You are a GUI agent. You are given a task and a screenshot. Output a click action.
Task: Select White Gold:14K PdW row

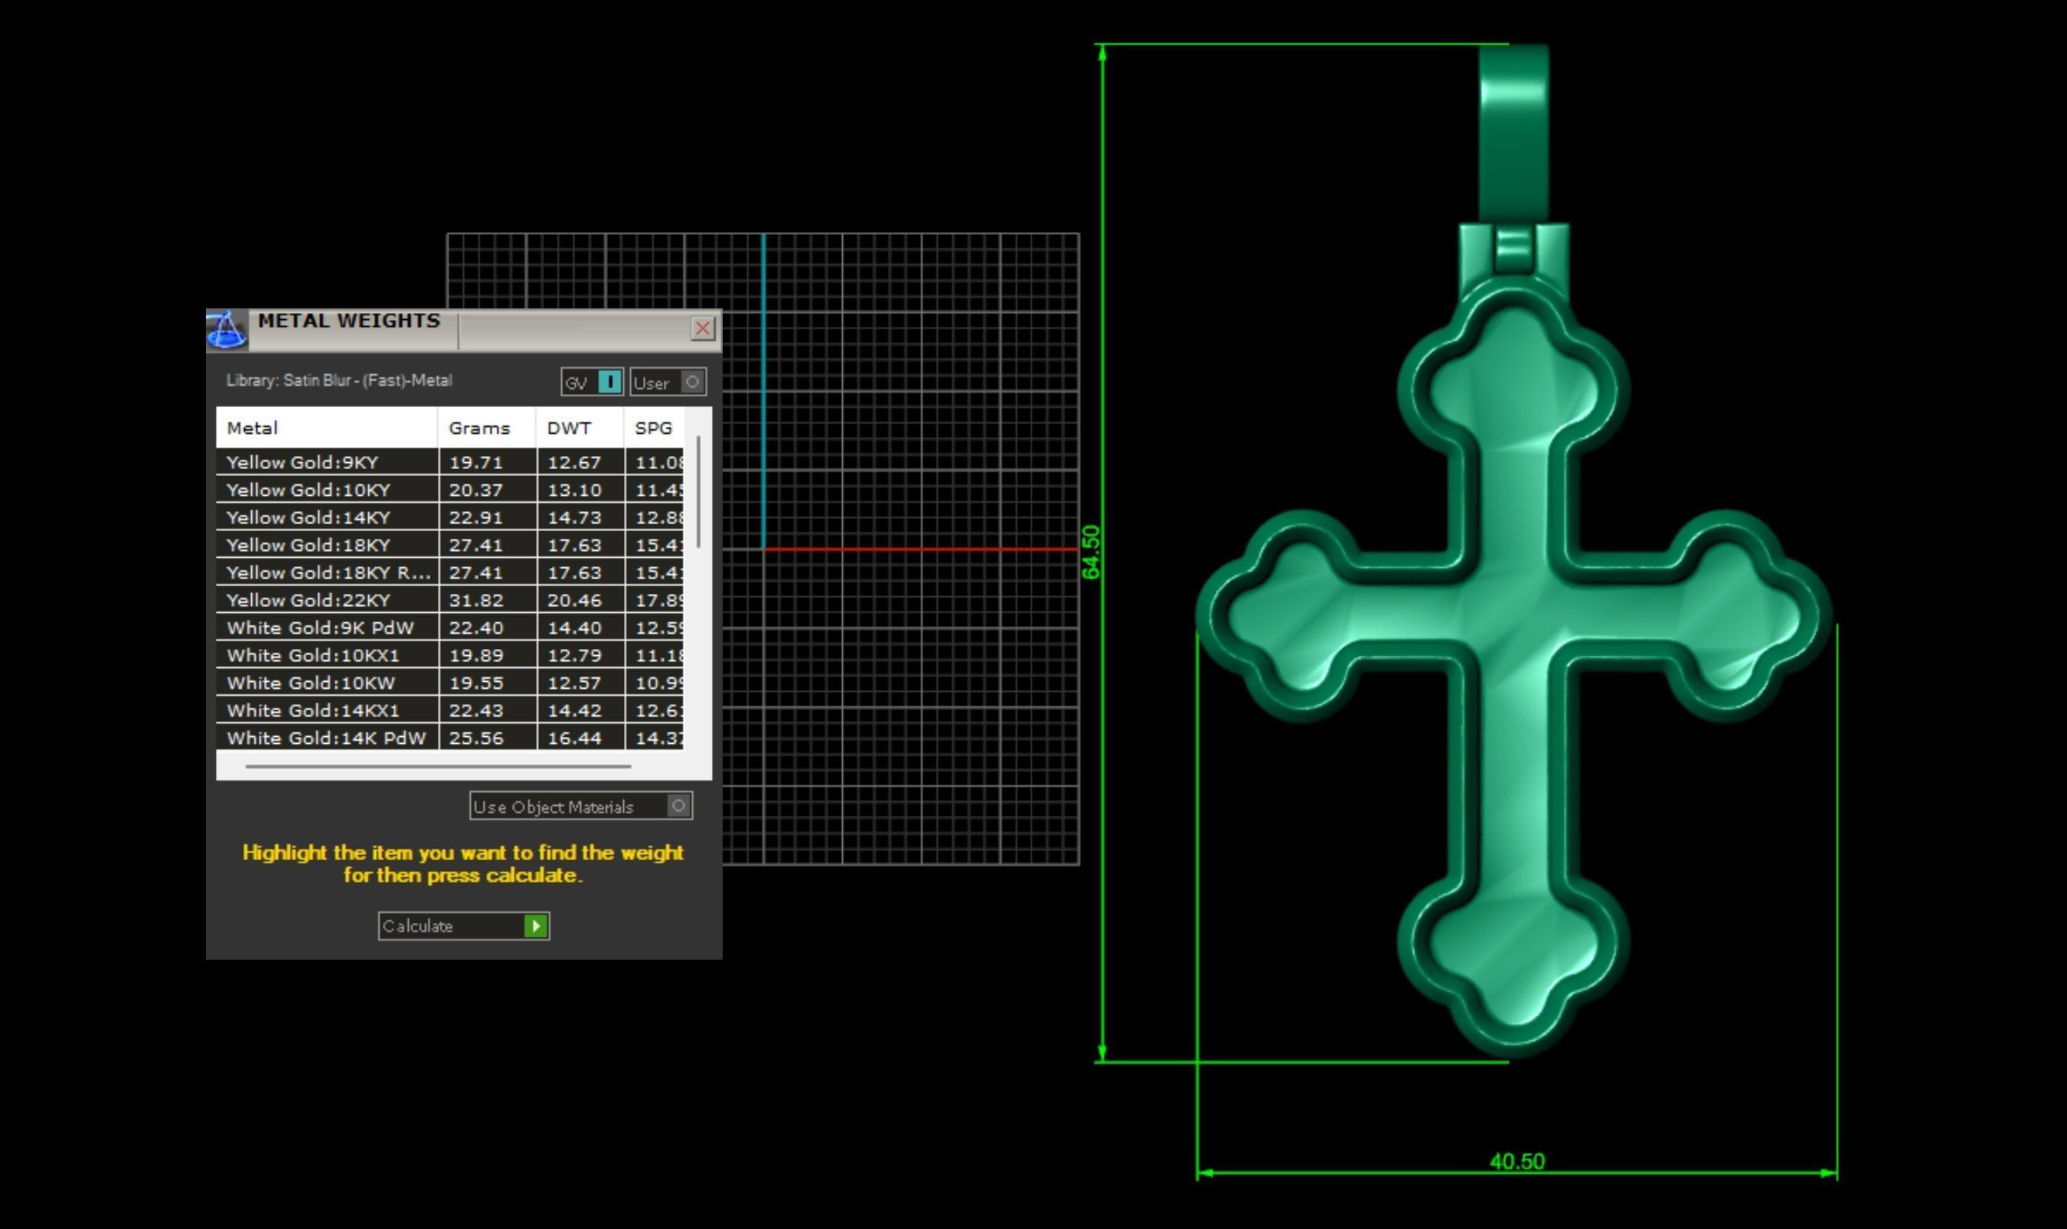[450, 738]
